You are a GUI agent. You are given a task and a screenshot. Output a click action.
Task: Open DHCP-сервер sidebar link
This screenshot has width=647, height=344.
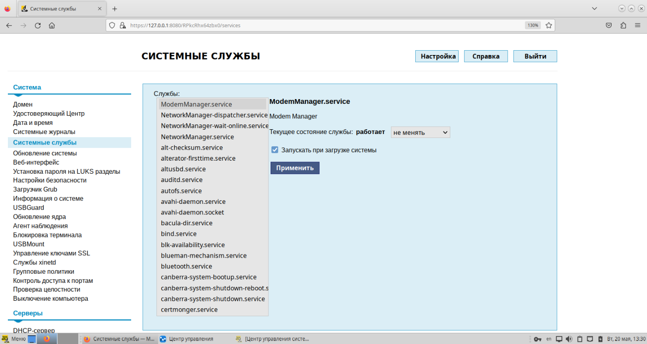pyautogui.click(x=34, y=330)
